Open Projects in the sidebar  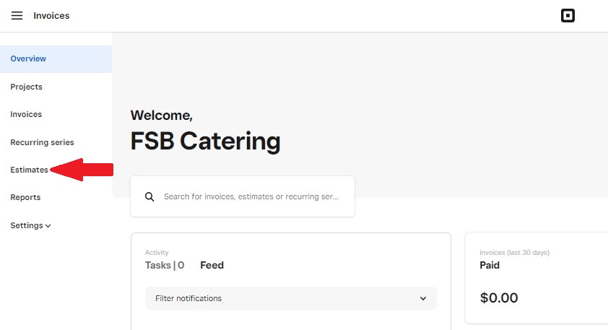tap(27, 87)
